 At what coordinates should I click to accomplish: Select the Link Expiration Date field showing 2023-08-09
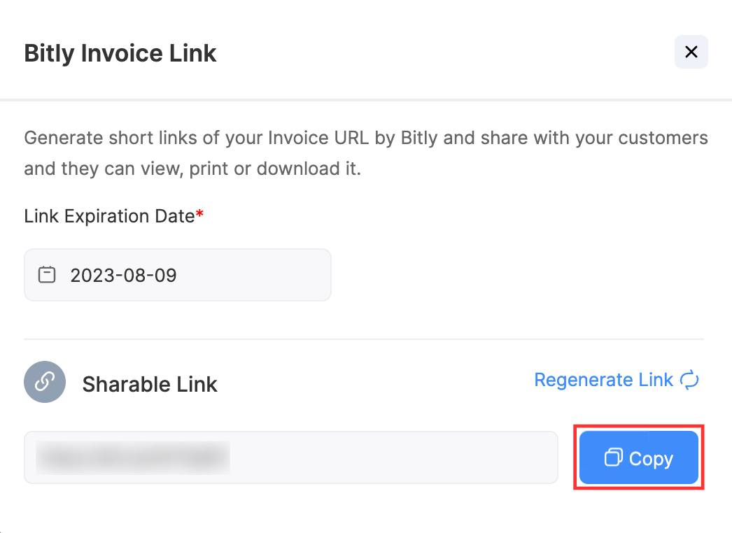(177, 274)
